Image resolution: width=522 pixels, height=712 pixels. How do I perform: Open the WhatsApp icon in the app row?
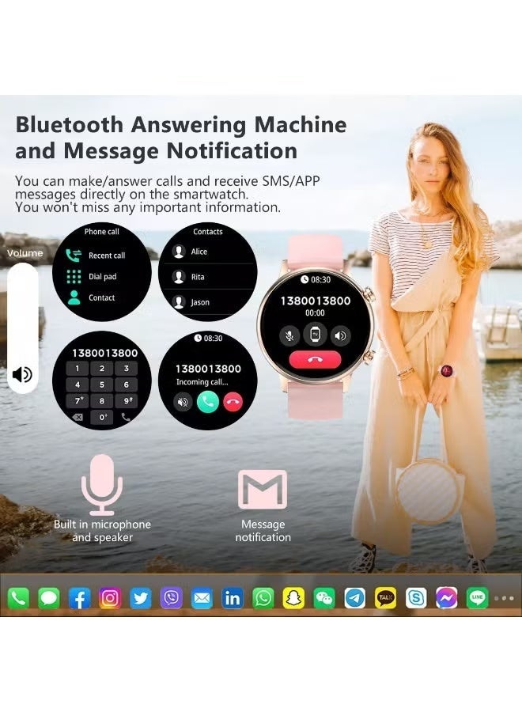coord(263,598)
